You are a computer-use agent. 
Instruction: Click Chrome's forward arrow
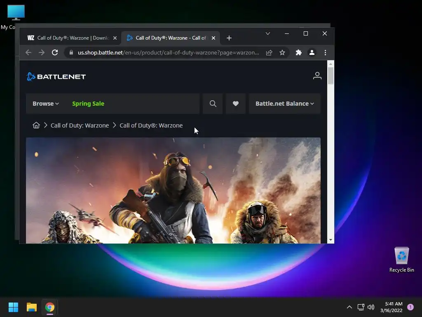click(x=42, y=52)
